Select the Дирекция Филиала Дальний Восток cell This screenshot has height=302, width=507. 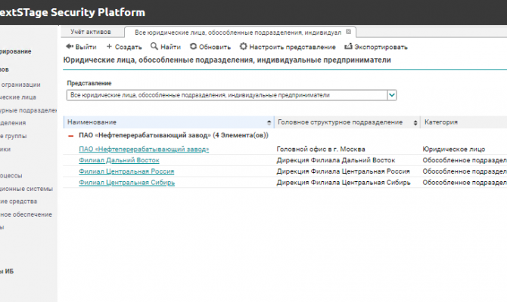tap(336, 160)
